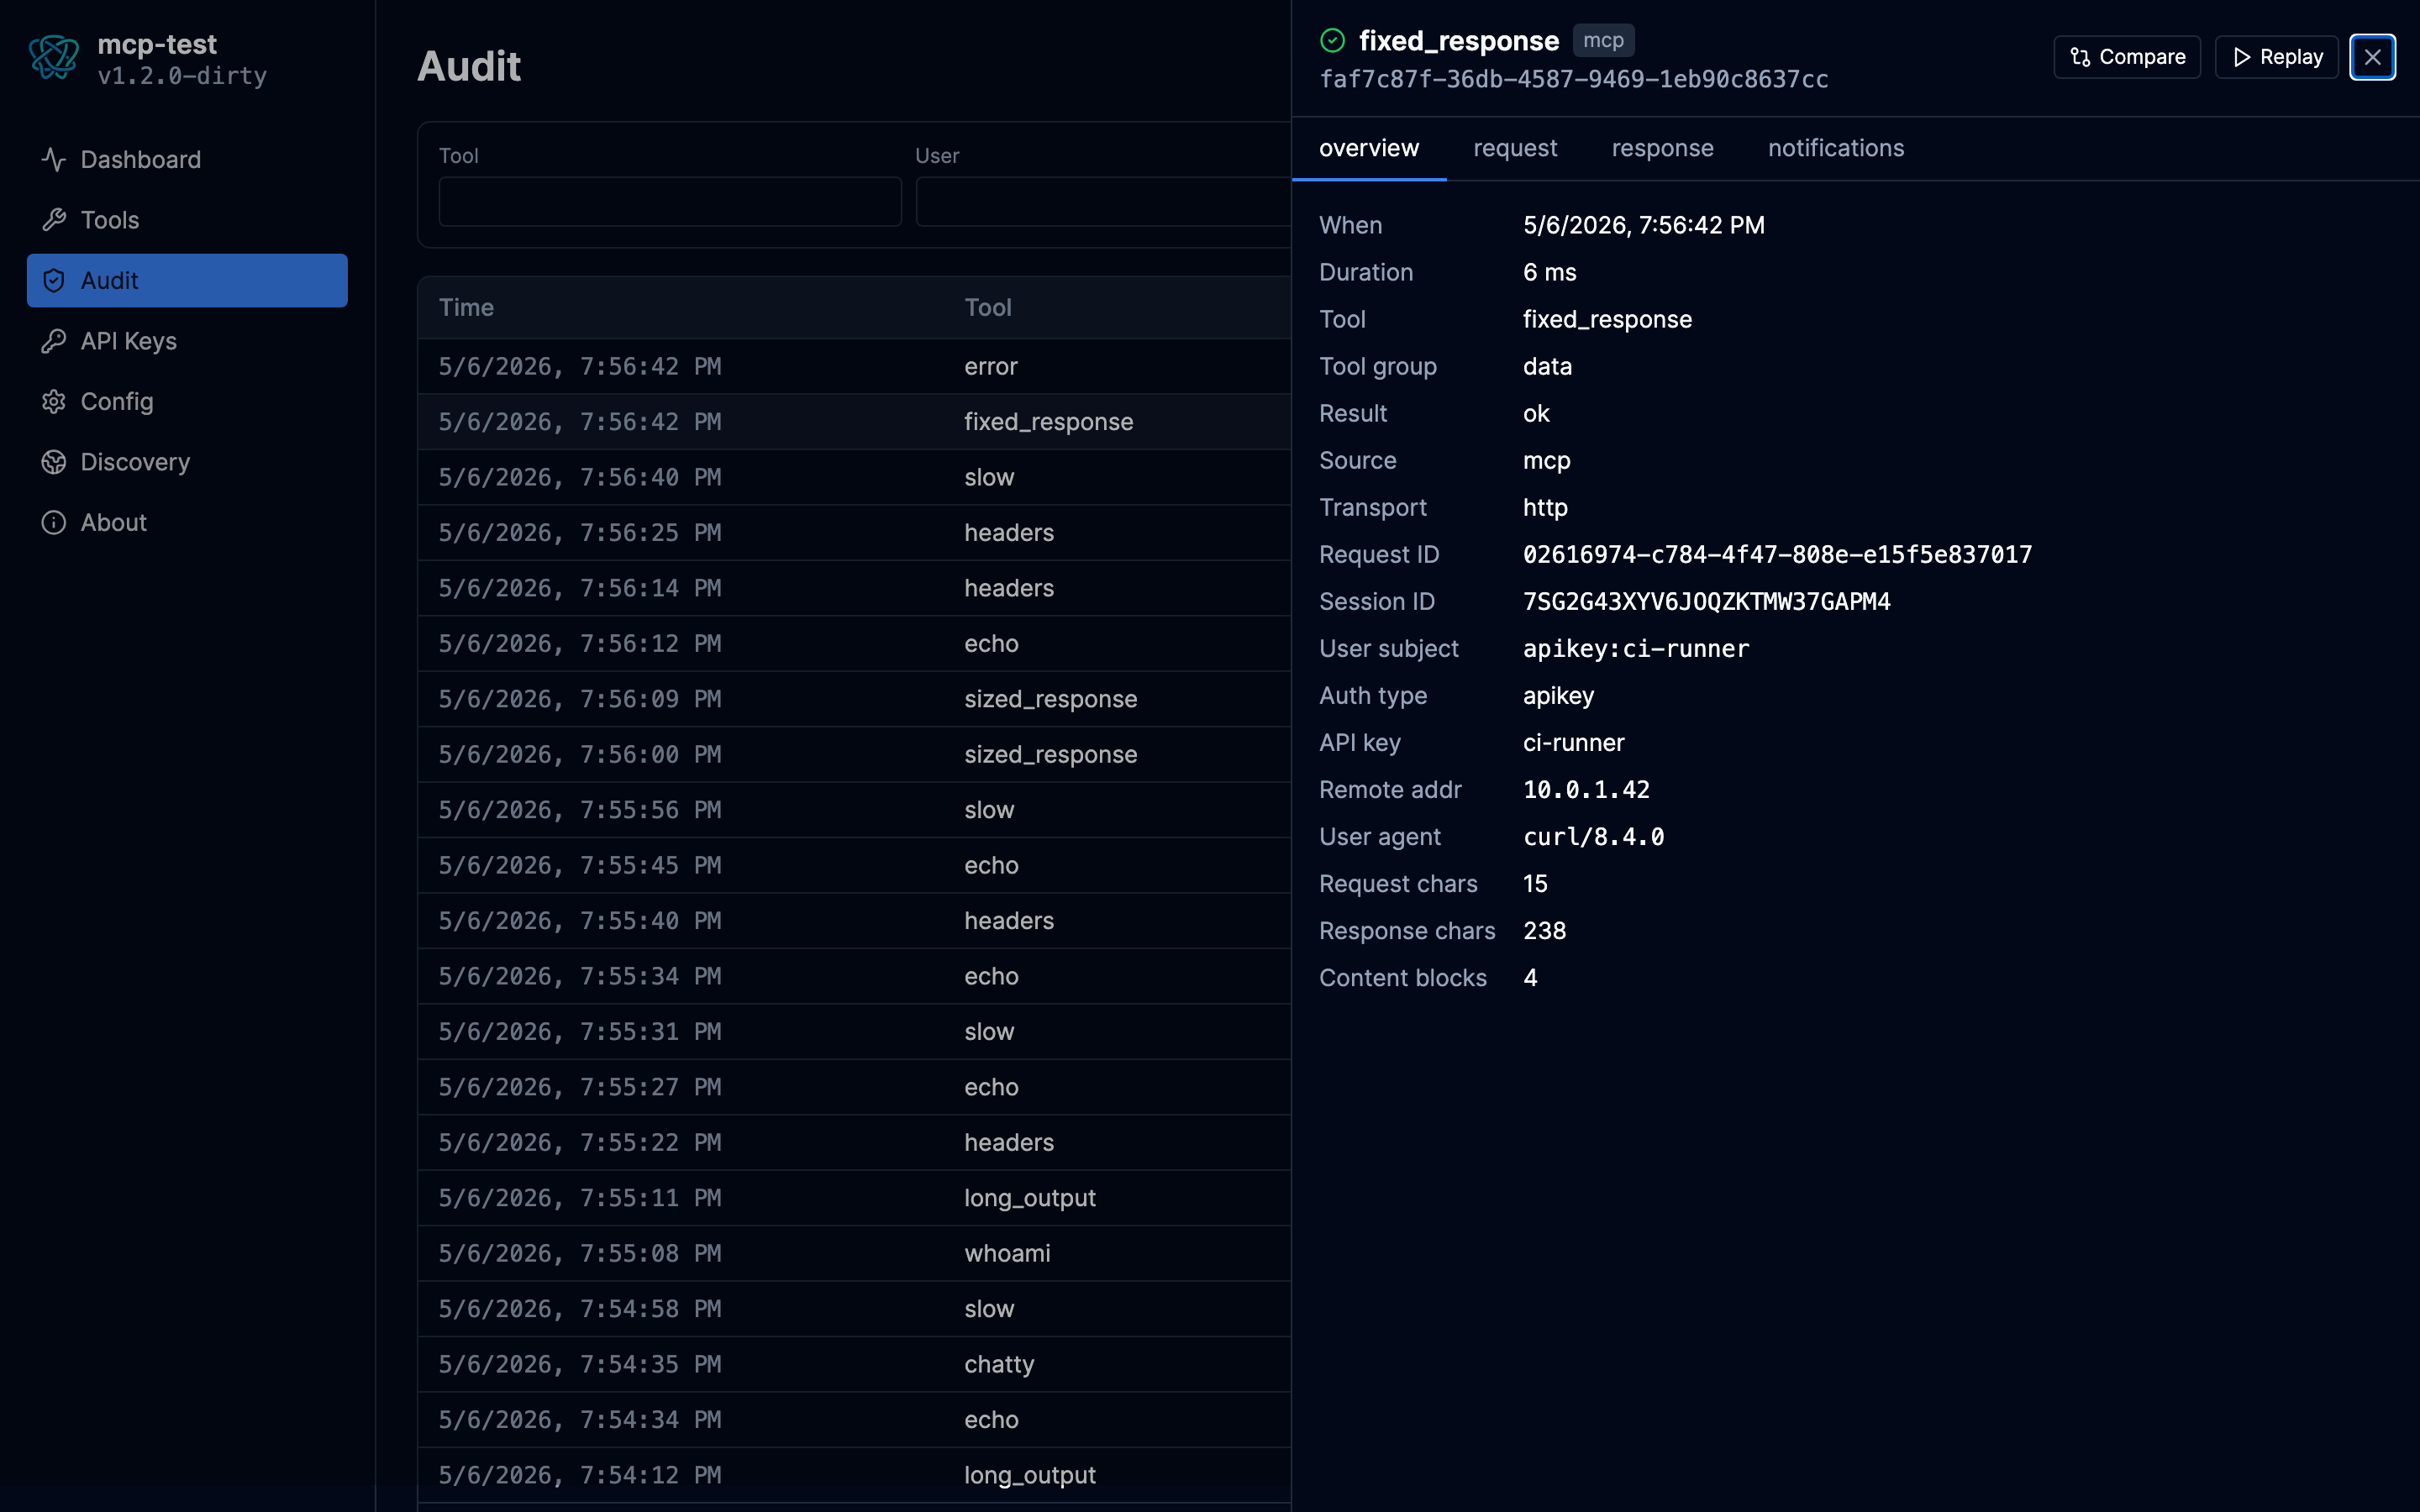The height and width of the screenshot is (1512, 2420).
Task: Click the Tool column header
Action: click(988, 308)
